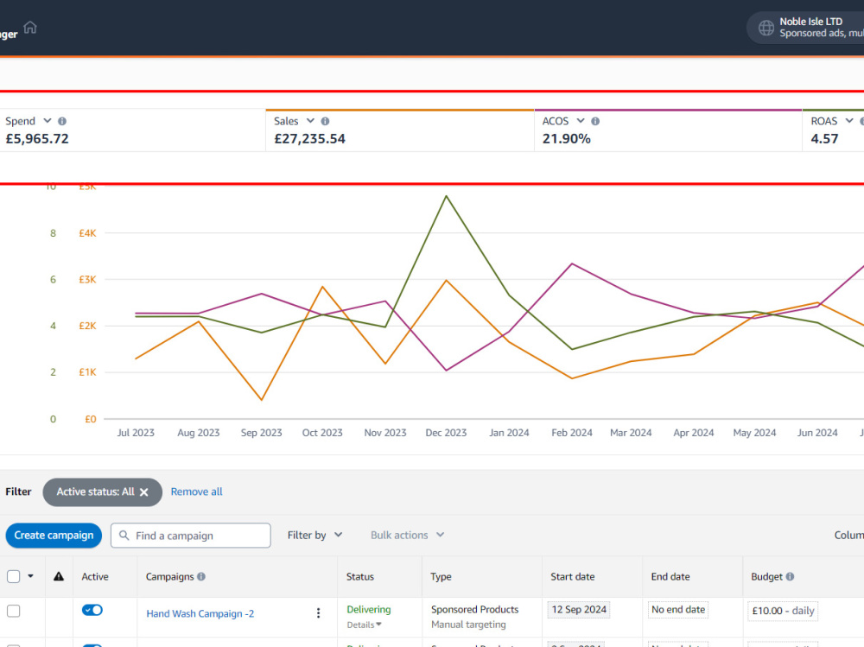Click Feb 2024 label on chart axis

[x=572, y=433]
